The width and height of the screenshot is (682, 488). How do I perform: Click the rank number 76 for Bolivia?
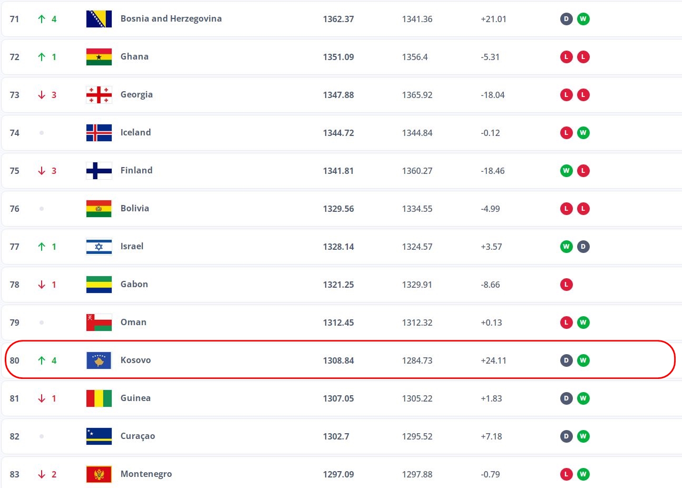[15, 209]
